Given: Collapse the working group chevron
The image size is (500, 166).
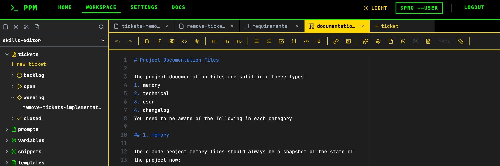Looking at the screenshot, I should (12, 98).
